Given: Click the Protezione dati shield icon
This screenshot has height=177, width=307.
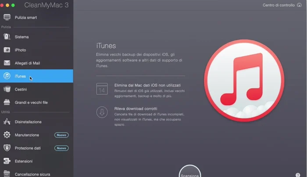Looking at the screenshot, I should click(x=7, y=148).
